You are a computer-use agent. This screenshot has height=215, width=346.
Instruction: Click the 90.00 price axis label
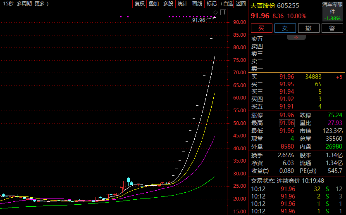tap(239, 22)
